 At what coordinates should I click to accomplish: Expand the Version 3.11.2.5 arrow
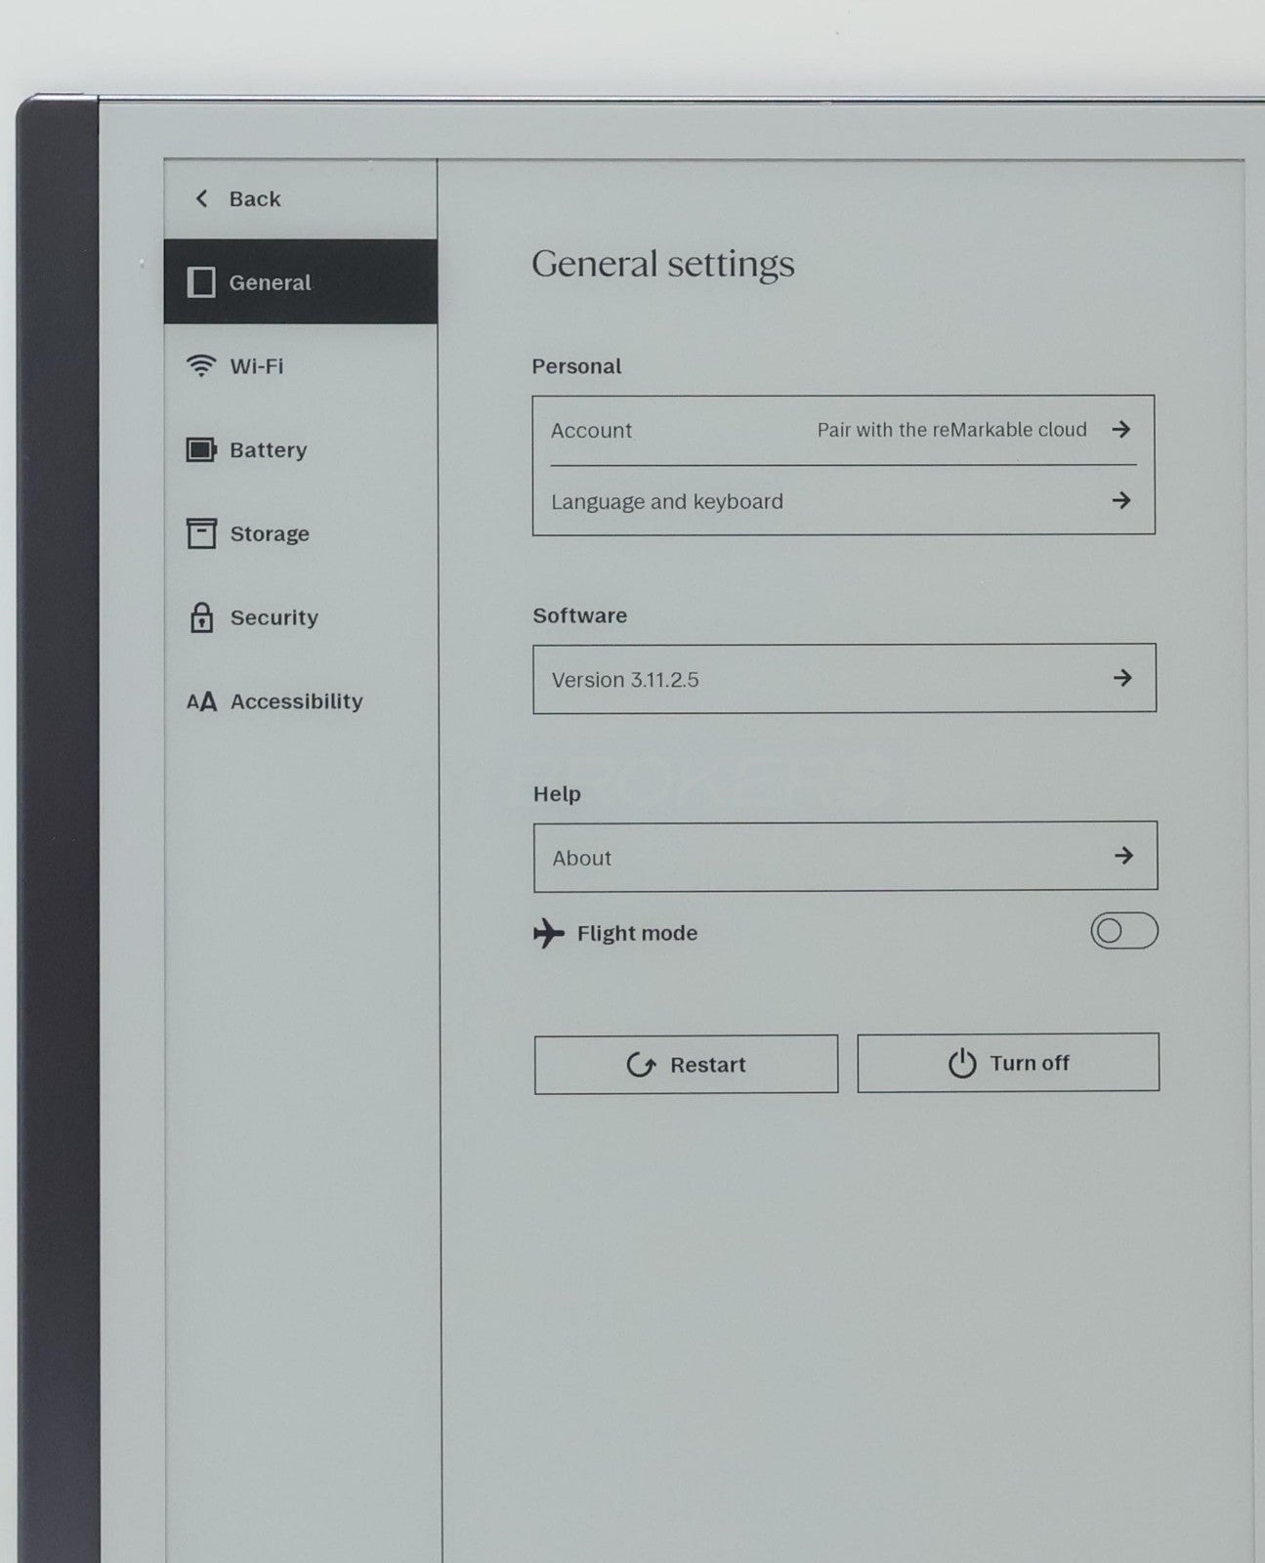point(1122,678)
